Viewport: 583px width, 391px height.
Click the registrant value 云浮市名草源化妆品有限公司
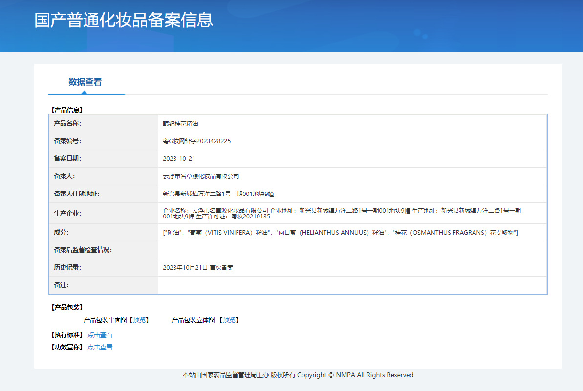click(x=201, y=176)
